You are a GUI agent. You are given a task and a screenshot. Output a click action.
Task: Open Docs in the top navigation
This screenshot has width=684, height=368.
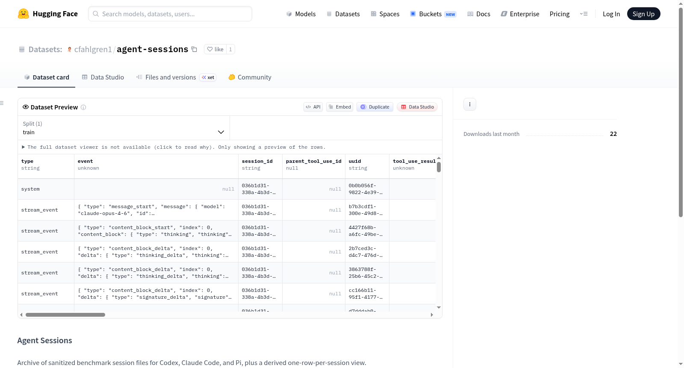pos(479,14)
